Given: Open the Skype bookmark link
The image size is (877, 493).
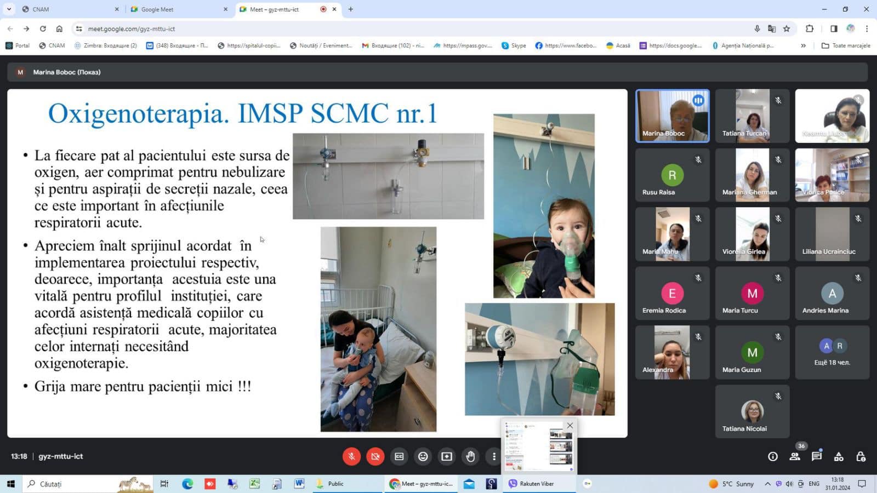Looking at the screenshot, I should coord(514,45).
